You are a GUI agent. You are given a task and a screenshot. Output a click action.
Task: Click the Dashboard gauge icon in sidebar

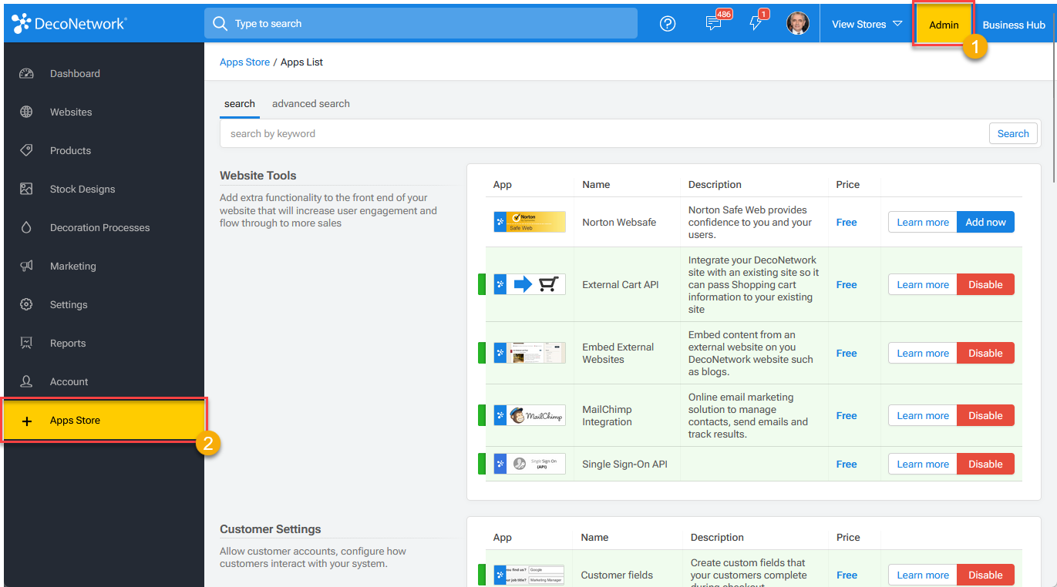26,74
